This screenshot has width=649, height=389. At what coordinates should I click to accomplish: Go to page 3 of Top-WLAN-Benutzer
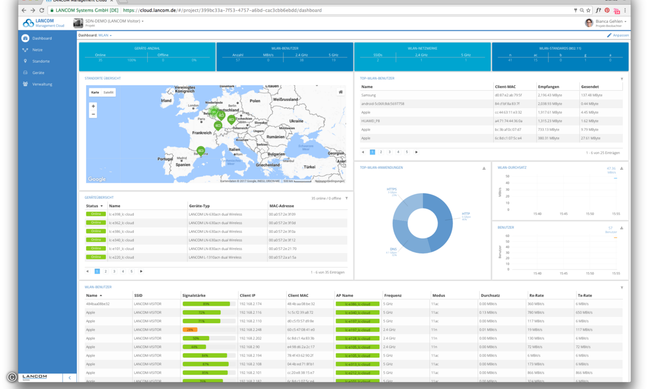389,152
